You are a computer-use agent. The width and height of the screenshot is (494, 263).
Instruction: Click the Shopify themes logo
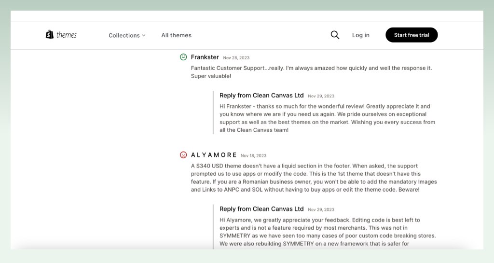tap(61, 35)
